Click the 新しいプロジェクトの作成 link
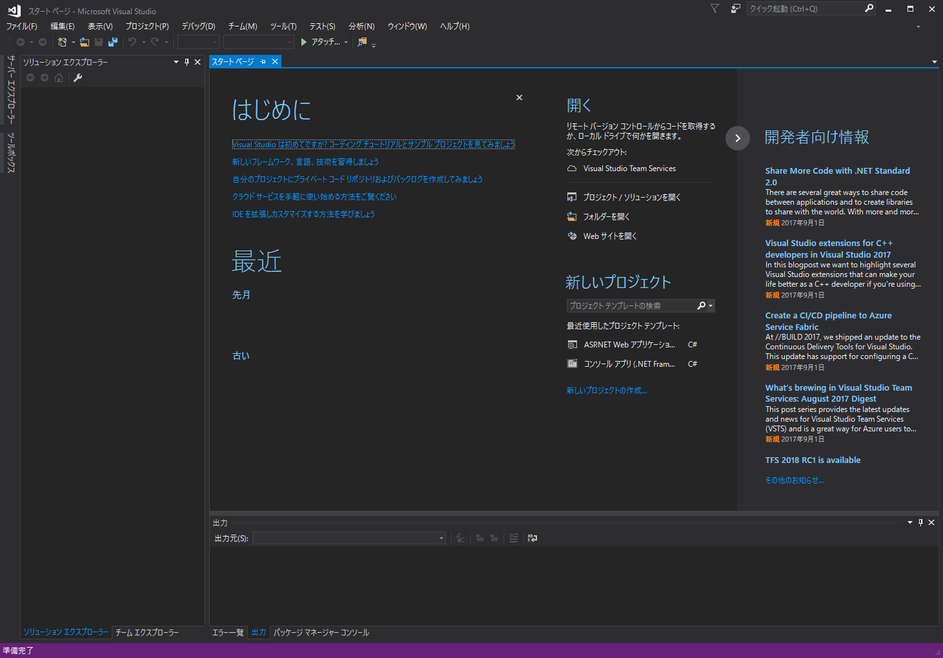This screenshot has width=943, height=658. [606, 390]
